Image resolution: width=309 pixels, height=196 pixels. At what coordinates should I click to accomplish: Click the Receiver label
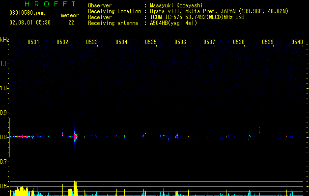pos(100,17)
